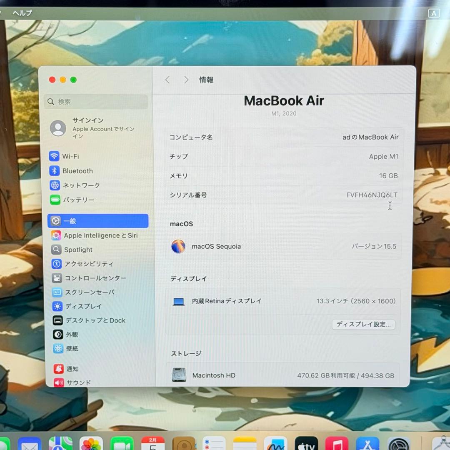Click the ディスプレイ設定 button

363,324
